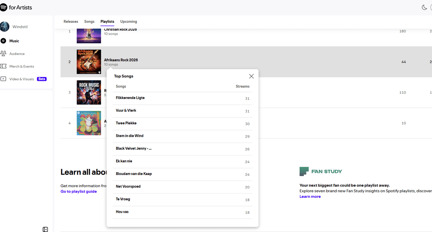The height and width of the screenshot is (232, 432).
Task: Click the Video & Visuals icon
Action: tap(3, 79)
